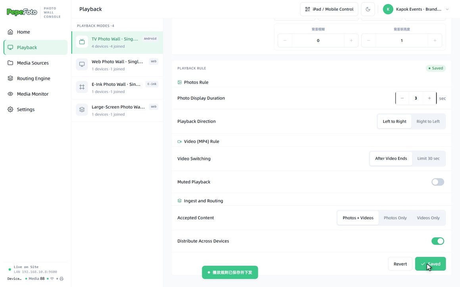This screenshot has height=287, width=460.
Task: Increase Photo Display Duration with plus
Action: point(429,99)
